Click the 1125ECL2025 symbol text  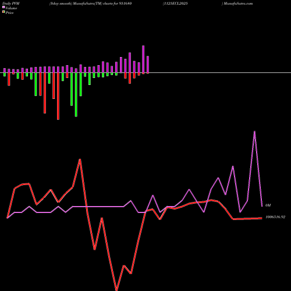coord(175,3)
